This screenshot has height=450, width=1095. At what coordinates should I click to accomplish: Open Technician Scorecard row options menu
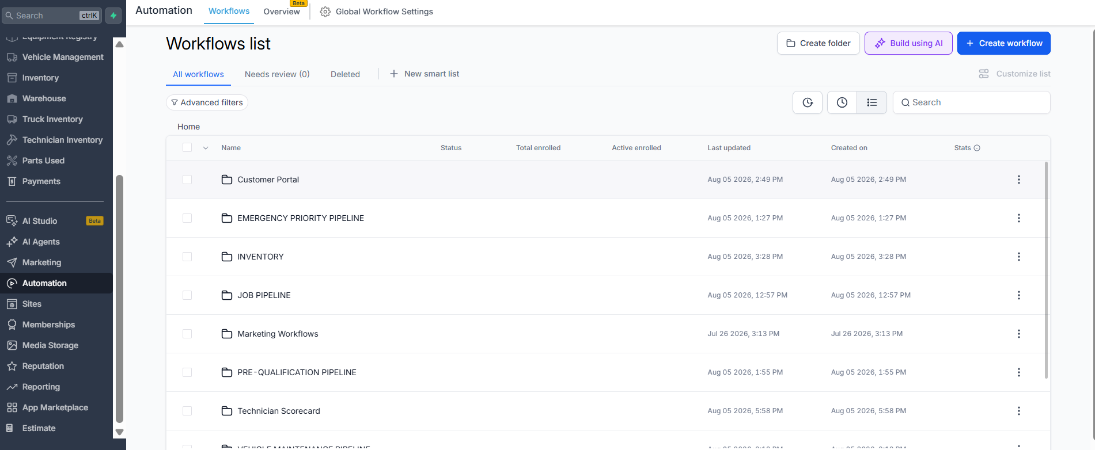coord(1018,411)
